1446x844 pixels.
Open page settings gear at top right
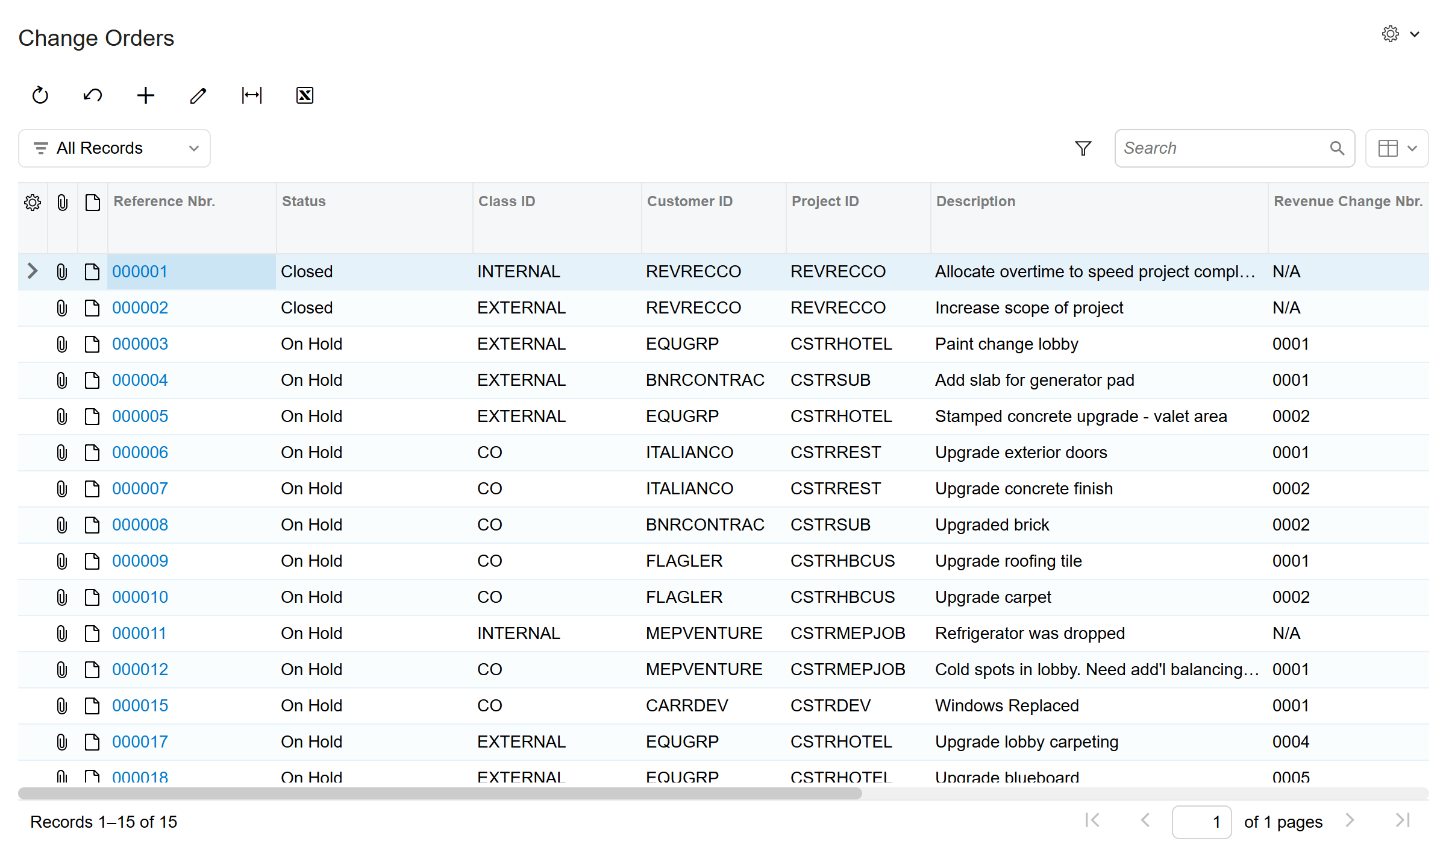pos(1391,34)
